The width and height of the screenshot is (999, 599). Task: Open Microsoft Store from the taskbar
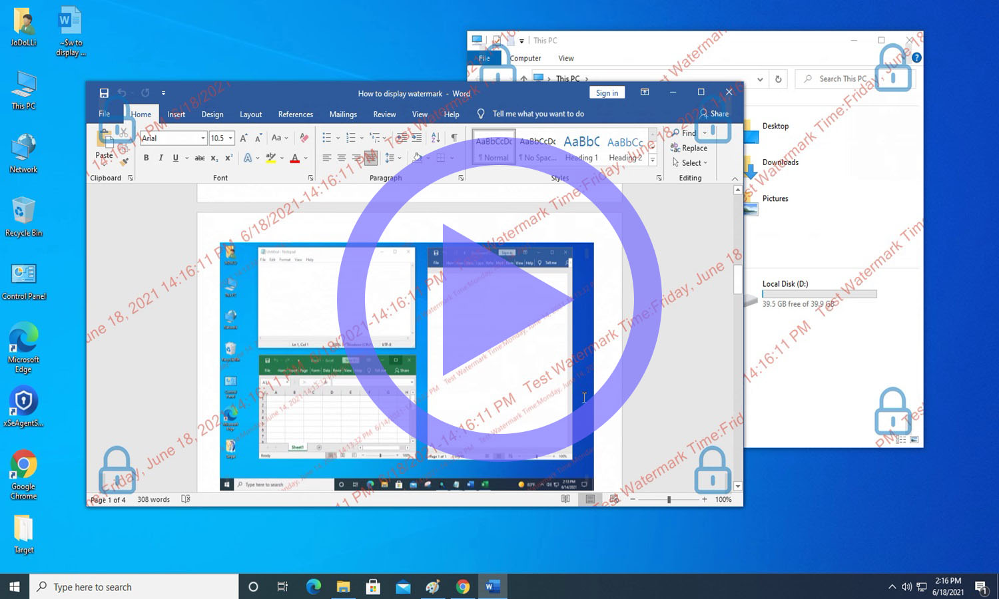[373, 586]
